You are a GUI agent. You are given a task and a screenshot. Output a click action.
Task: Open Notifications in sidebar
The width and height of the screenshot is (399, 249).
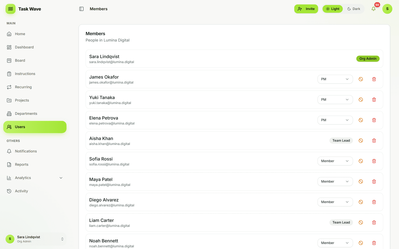35,151
